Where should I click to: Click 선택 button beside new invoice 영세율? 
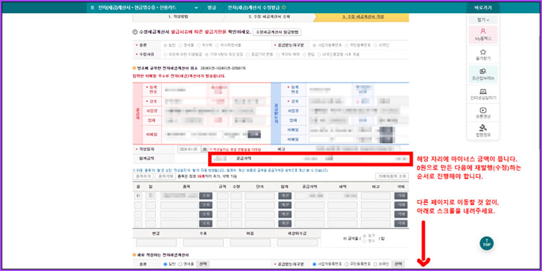click(203, 264)
